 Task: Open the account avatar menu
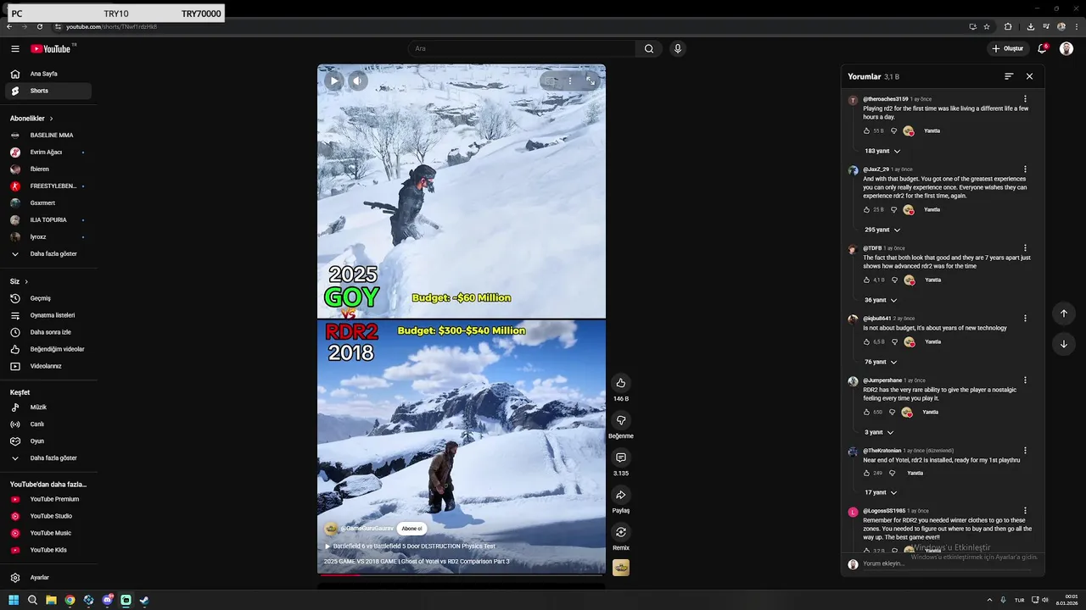click(1066, 48)
